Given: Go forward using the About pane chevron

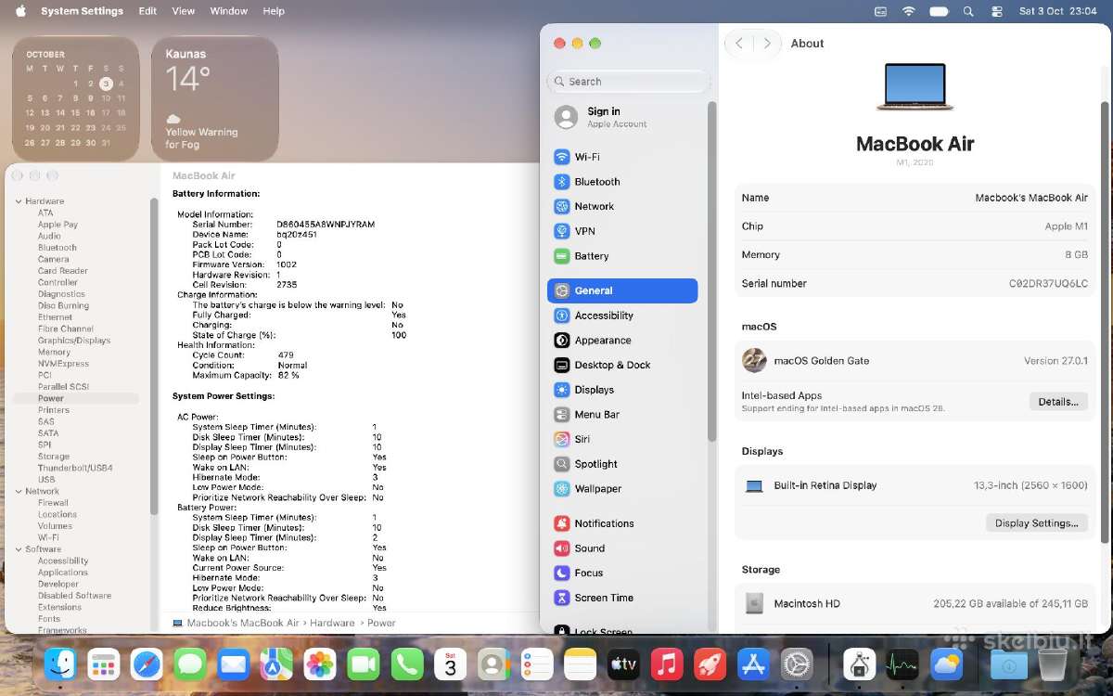Looking at the screenshot, I should click(766, 44).
